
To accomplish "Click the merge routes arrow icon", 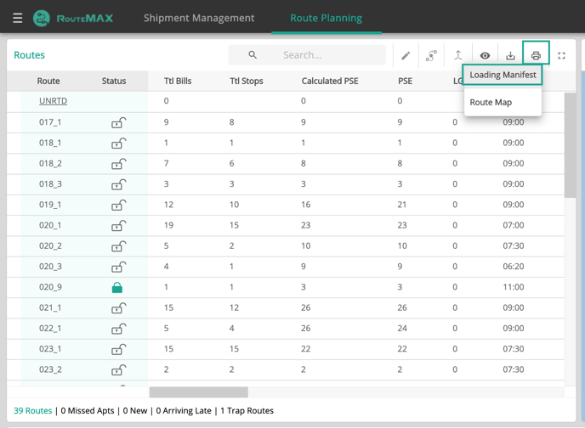I will 458,56.
